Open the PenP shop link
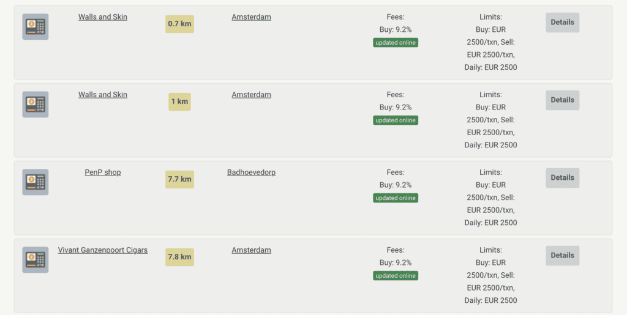This screenshot has width=627, height=315. (x=103, y=172)
